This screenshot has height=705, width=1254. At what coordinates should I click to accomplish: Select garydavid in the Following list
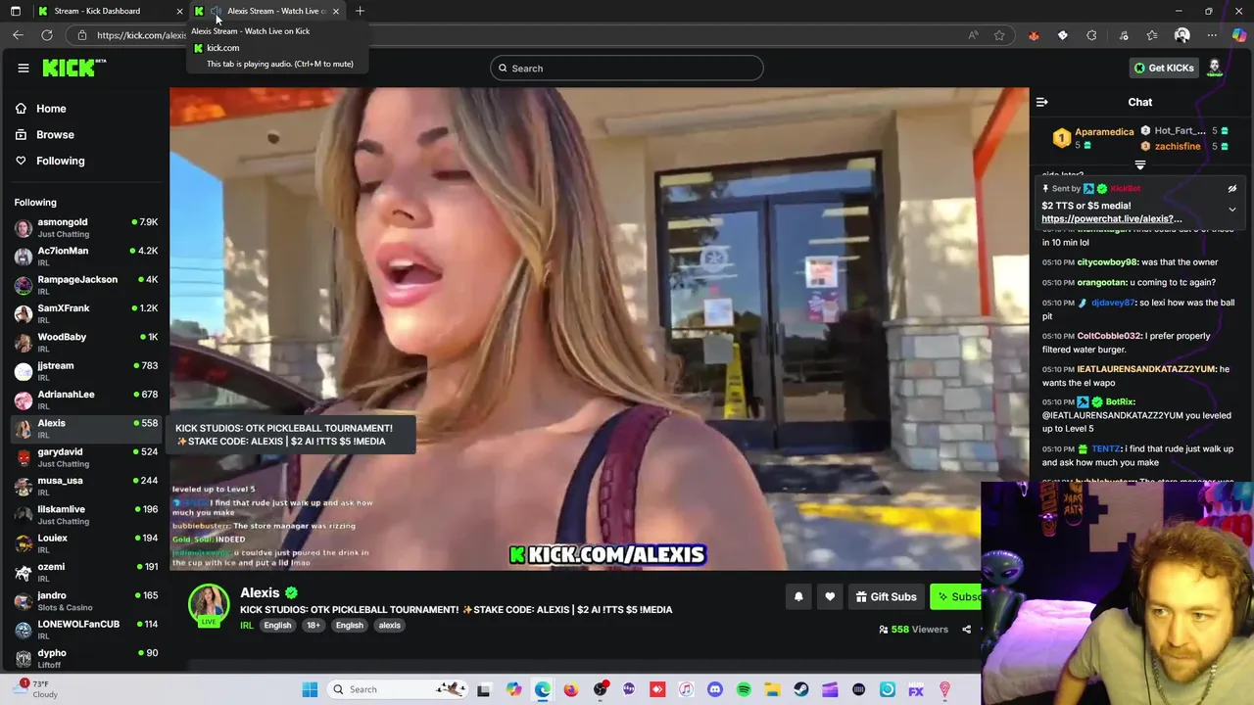85,457
